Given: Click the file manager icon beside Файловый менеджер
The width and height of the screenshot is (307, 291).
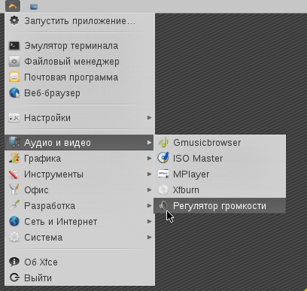Looking at the screenshot, I should click(x=14, y=62).
